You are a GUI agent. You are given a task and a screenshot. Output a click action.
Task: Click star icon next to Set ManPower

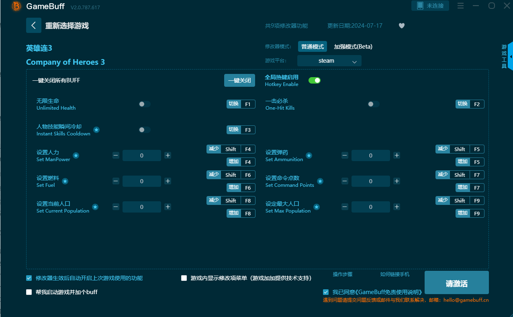click(76, 155)
